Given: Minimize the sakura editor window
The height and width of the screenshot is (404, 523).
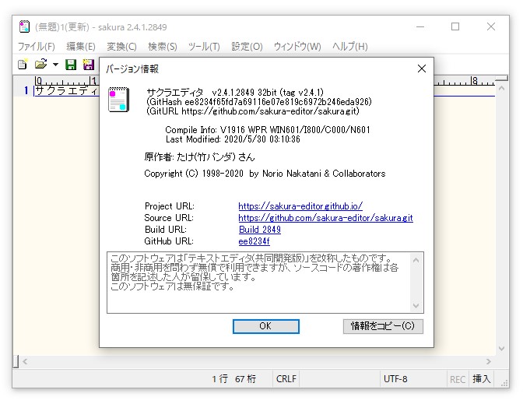Looking at the screenshot, I should point(420,26).
